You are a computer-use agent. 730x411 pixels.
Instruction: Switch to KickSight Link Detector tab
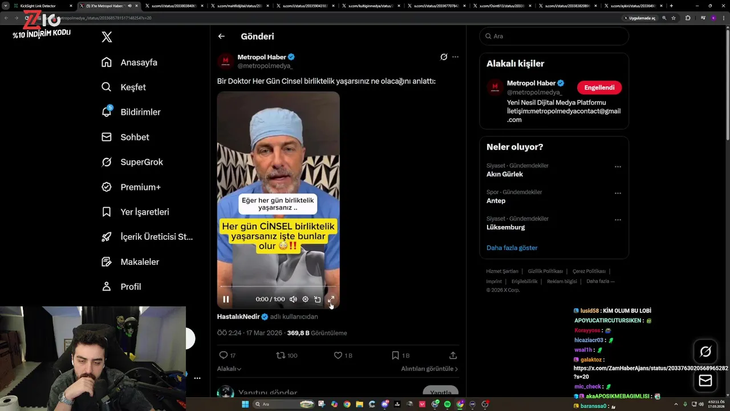point(43,6)
